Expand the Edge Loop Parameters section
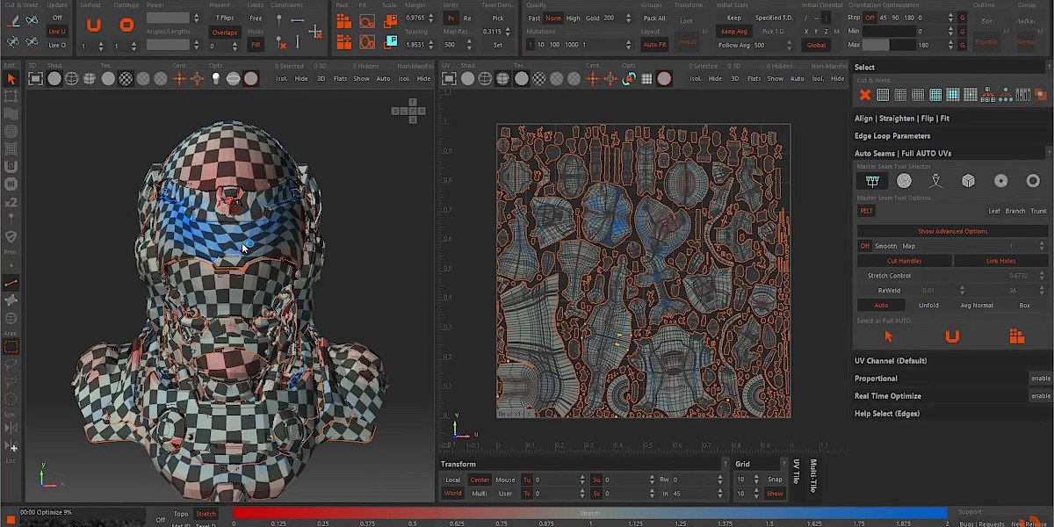Image resolution: width=1054 pixels, height=527 pixels. 892,136
